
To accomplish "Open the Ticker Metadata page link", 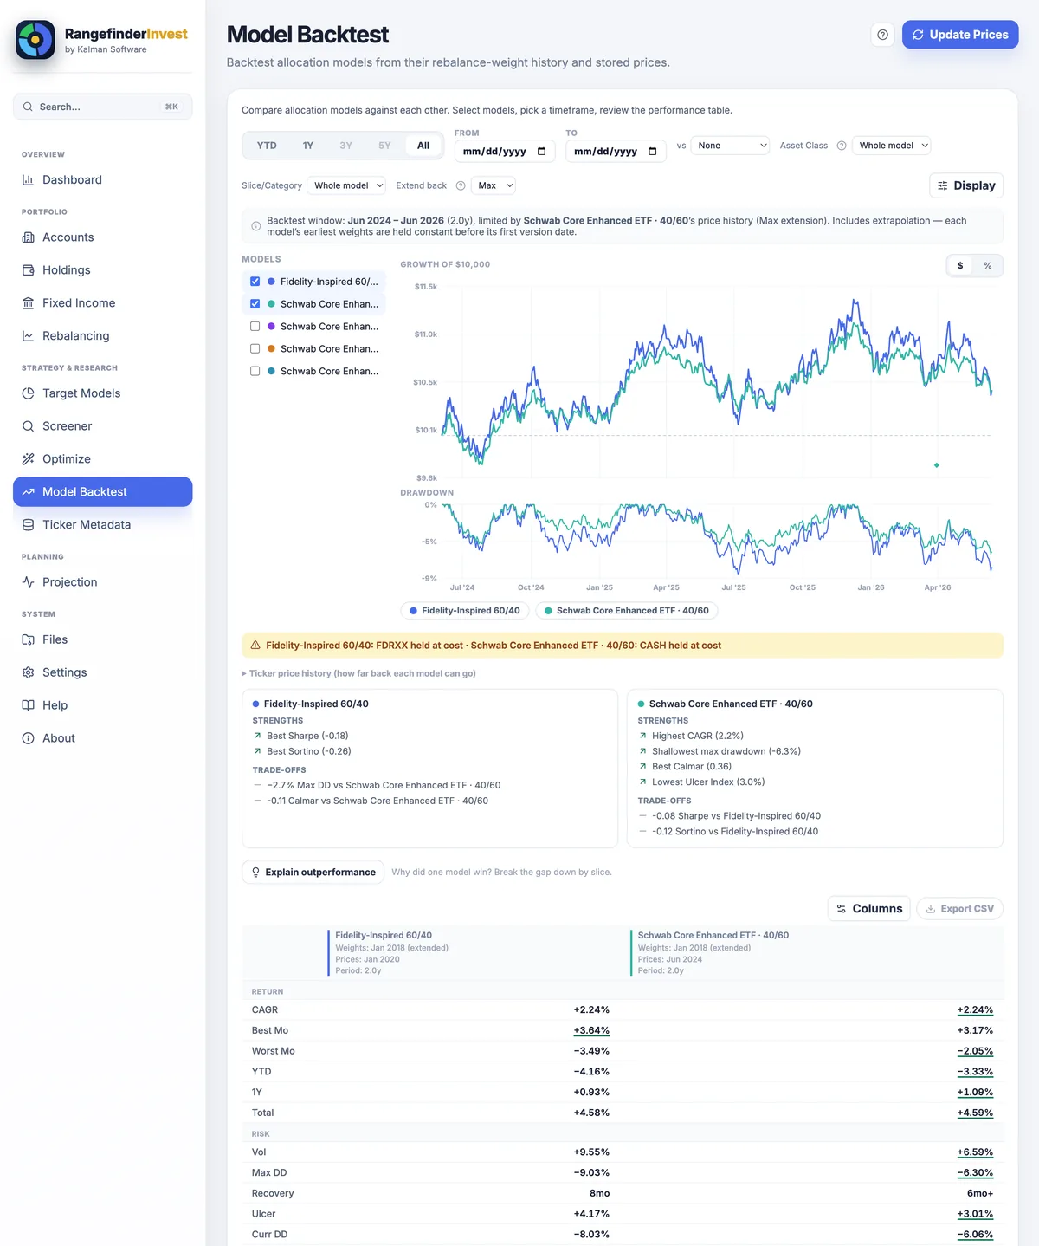I will point(103,525).
